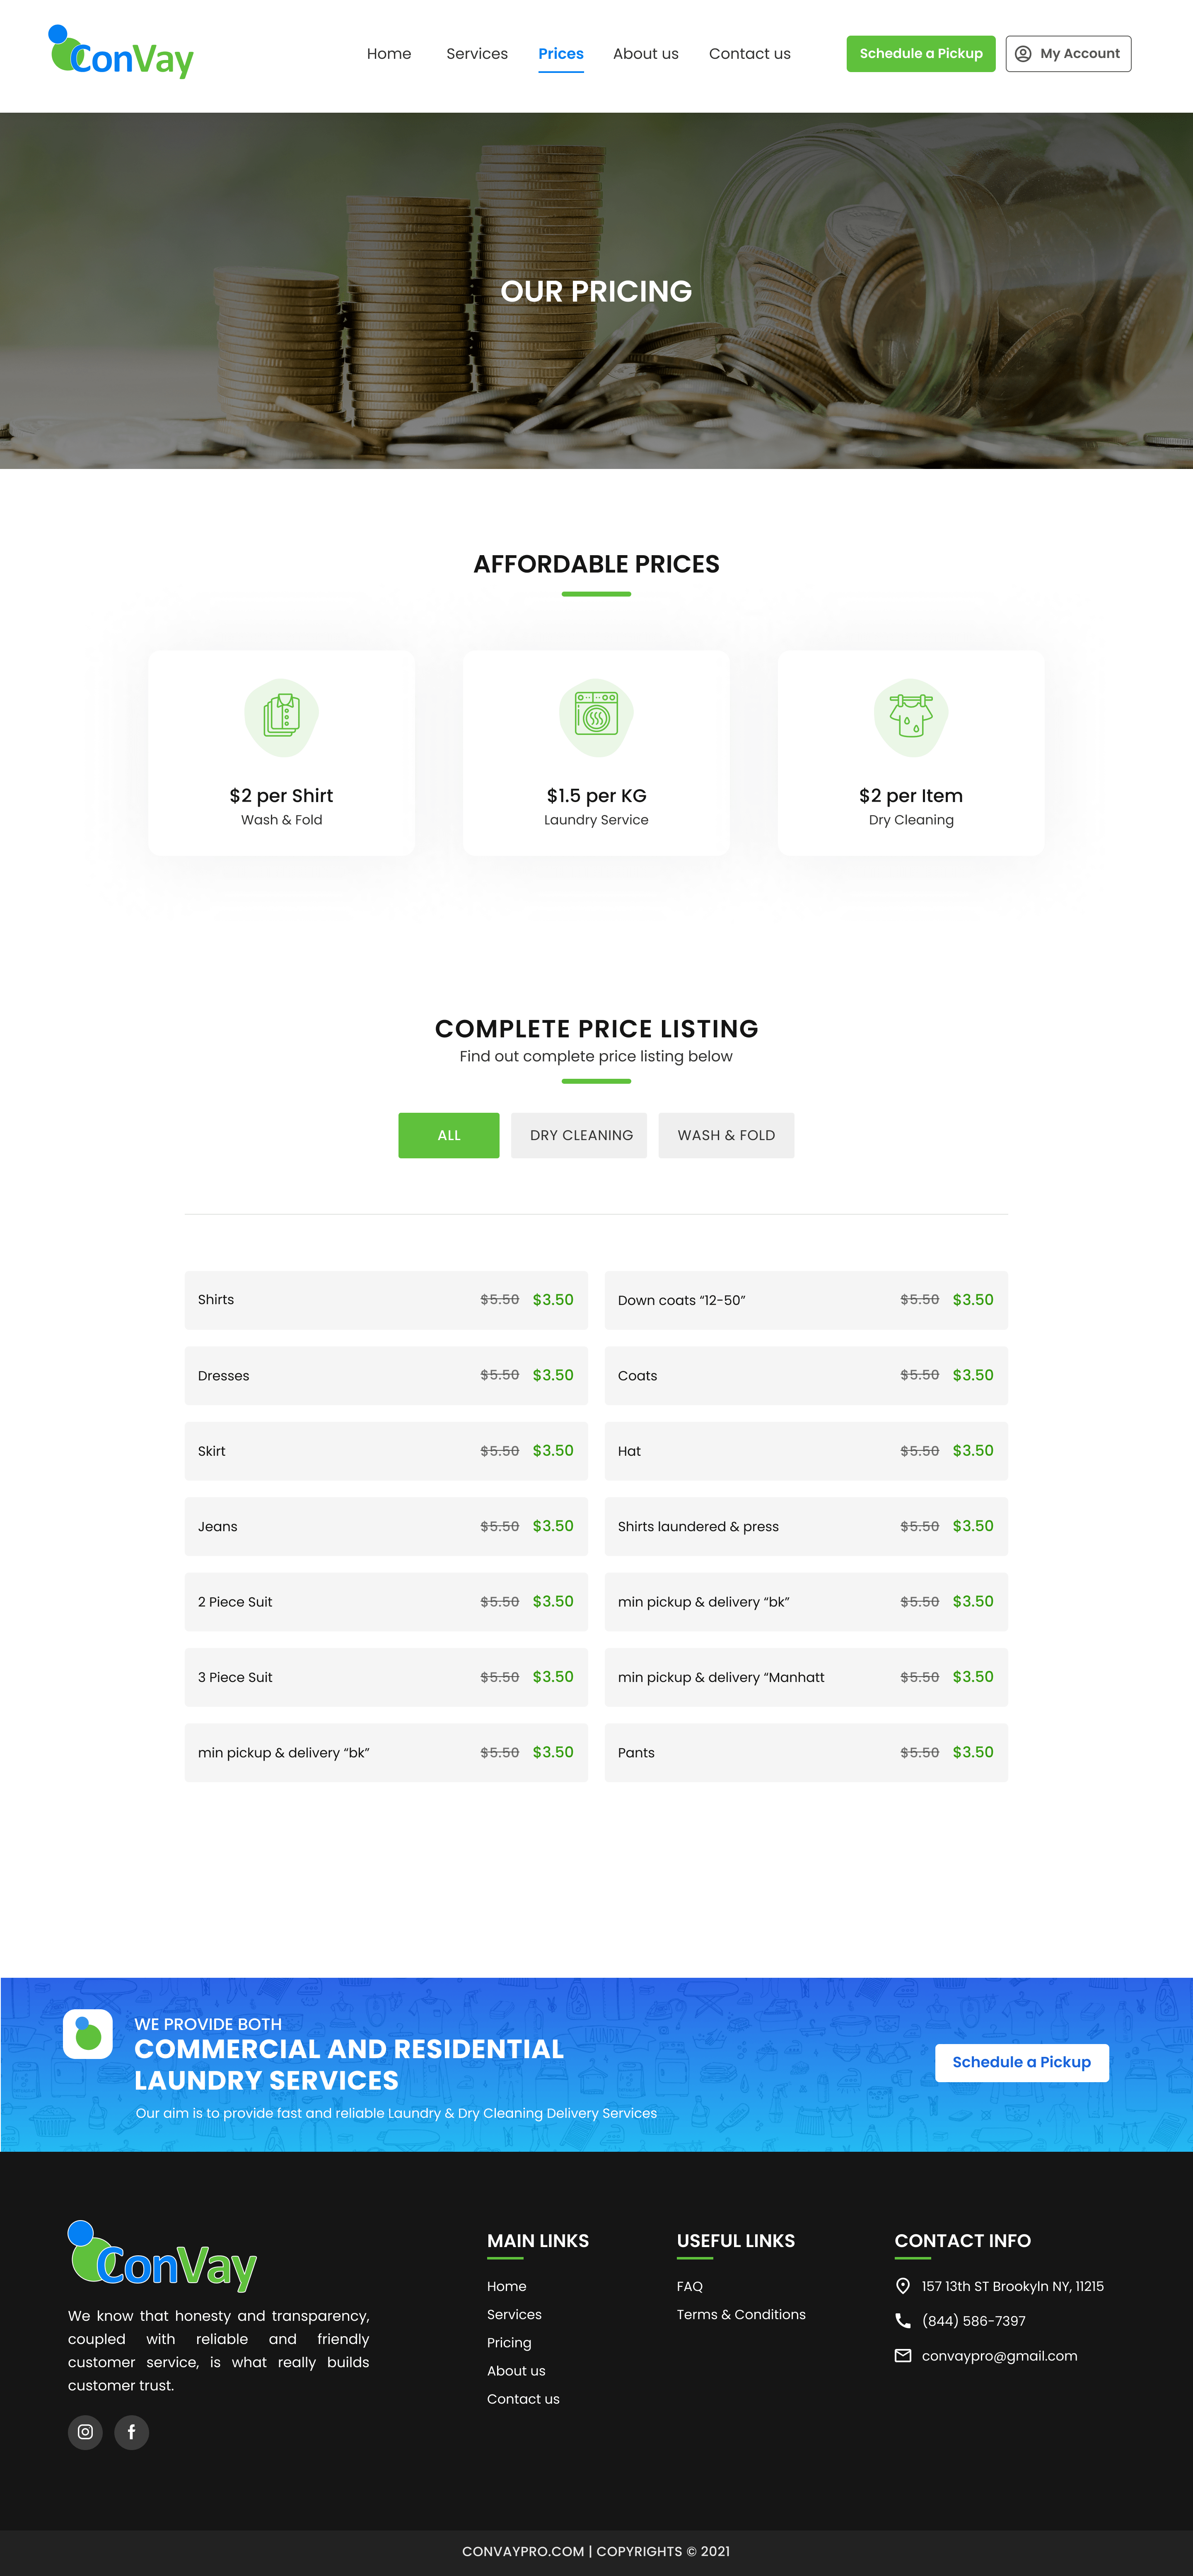The image size is (1193, 2576).
Task: Click the email envelope icon in Contact Info
Action: coord(902,2356)
